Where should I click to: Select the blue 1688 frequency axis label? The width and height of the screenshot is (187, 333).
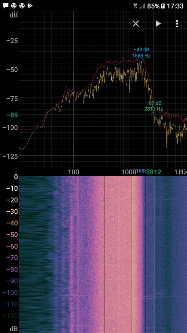click(141, 171)
